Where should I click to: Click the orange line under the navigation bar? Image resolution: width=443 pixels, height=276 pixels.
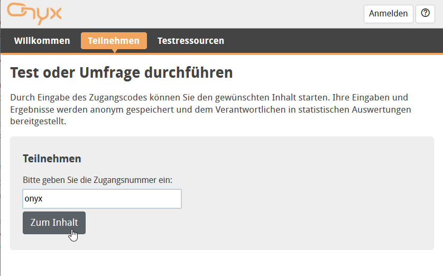pyautogui.click(x=264, y=54)
